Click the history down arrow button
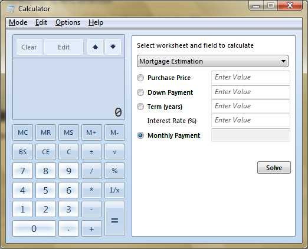This screenshot has width=308, height=249. (x=113, y=47)
